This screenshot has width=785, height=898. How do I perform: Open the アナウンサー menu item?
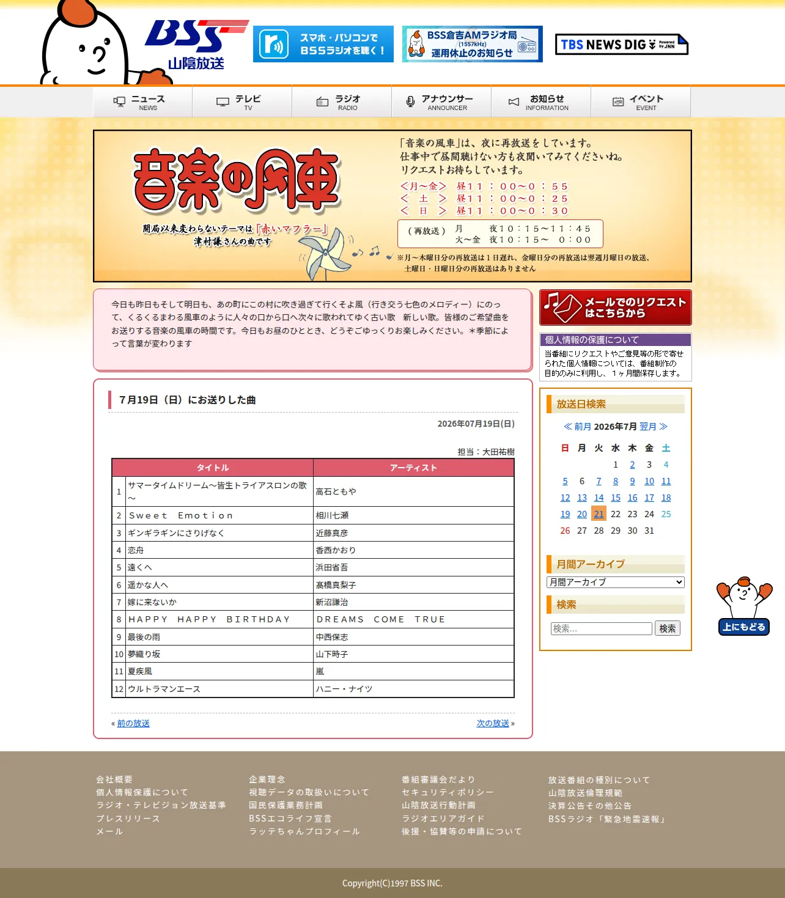[x=441, y=102]
